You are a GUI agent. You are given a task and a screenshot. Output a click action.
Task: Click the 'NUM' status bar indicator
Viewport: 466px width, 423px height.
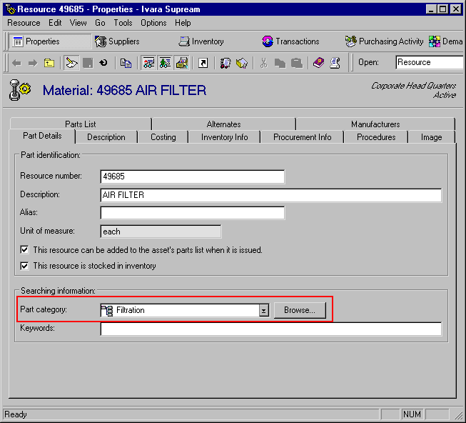[412, 414]
